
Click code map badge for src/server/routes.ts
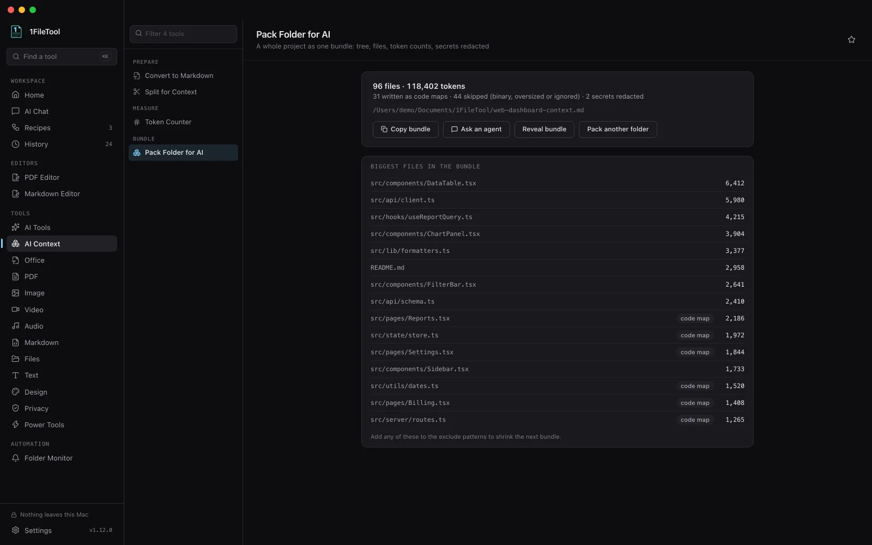pos(695,420)
